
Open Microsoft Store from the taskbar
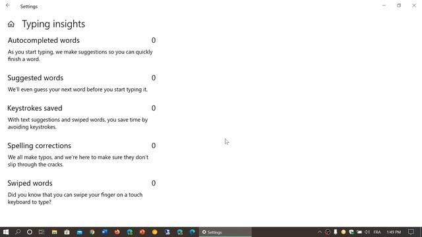[x=67, y=232]
